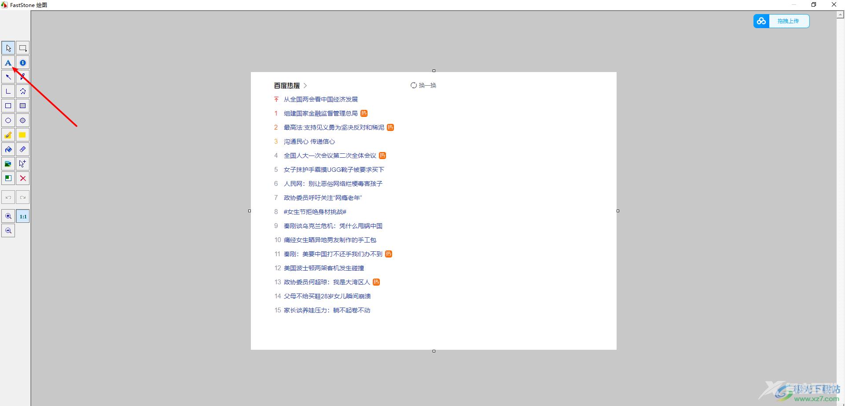Click the 换一换 refresh link
845x406 pixels.
click(423, 85)
